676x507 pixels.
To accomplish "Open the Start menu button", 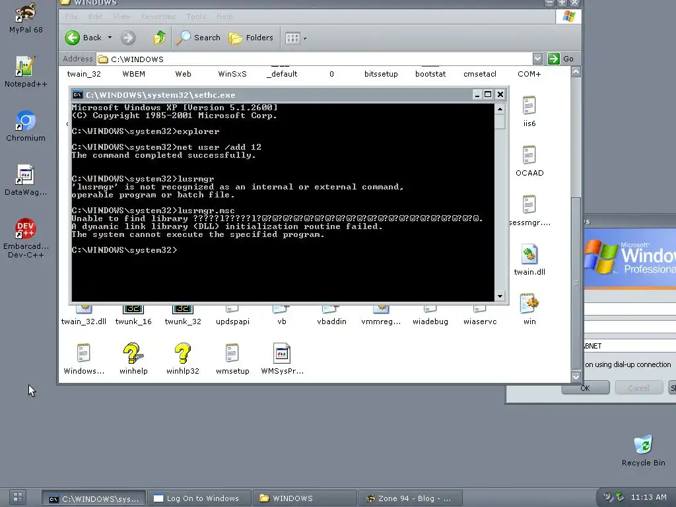I will click(18, 496).
